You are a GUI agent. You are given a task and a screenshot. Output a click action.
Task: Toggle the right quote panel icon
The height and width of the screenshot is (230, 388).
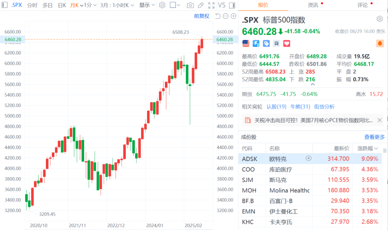[x=232, y=5]
